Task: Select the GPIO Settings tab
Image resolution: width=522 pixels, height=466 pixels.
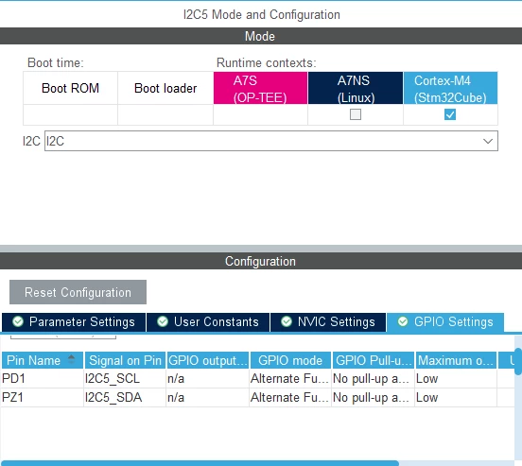Action: tap(445, 322)
